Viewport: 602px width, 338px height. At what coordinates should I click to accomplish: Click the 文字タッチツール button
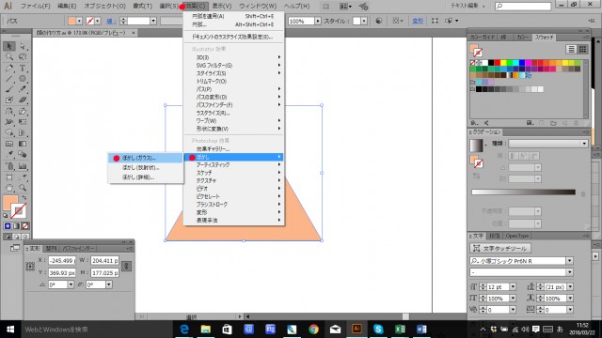pyautogui.click(x=500, y=248)
